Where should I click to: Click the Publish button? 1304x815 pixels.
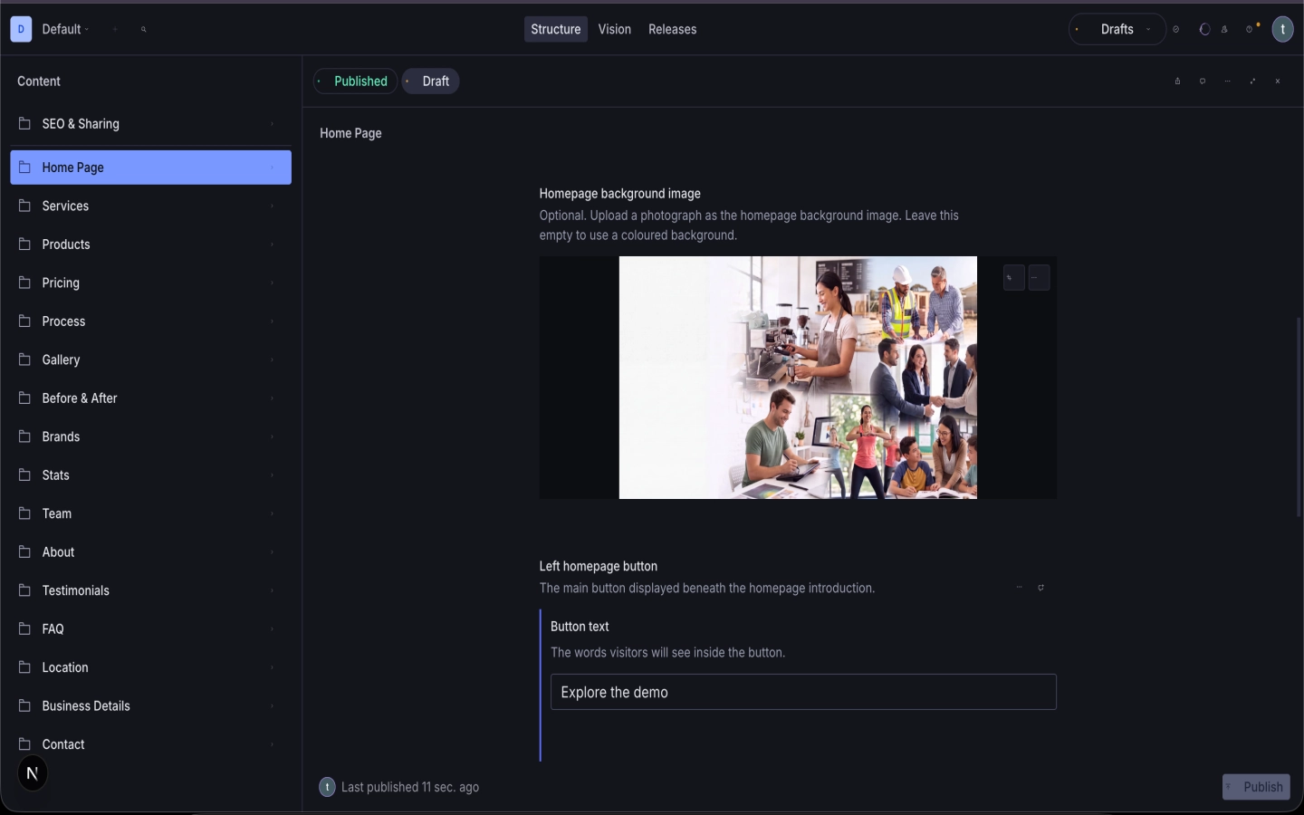[1256, 787]
